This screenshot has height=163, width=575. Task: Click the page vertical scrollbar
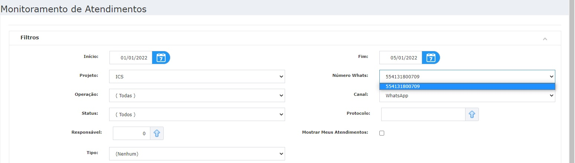click(x=572, y=81)
